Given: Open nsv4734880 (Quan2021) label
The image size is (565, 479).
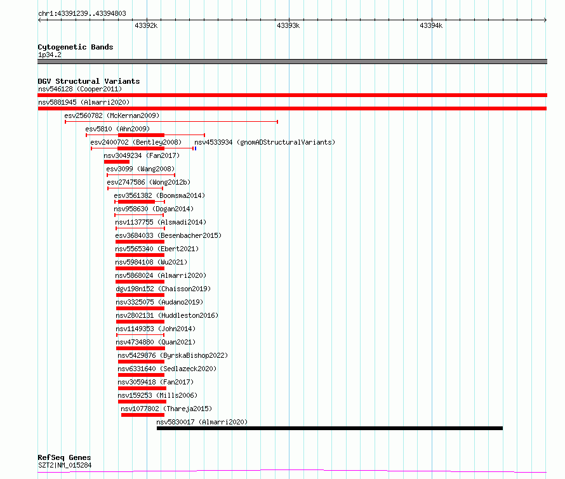Looking at the screenshot, I should pos(156,342).
